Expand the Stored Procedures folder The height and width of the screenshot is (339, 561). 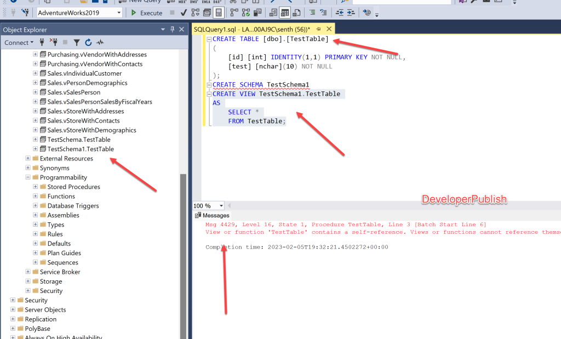pos(36,187)
